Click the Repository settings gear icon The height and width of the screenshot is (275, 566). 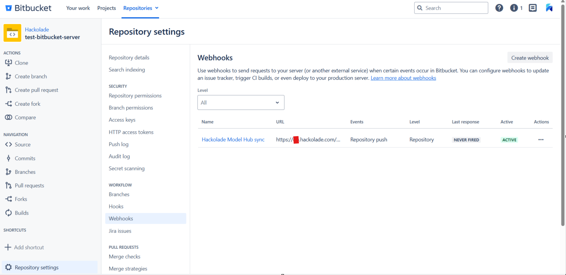(8, 267)
